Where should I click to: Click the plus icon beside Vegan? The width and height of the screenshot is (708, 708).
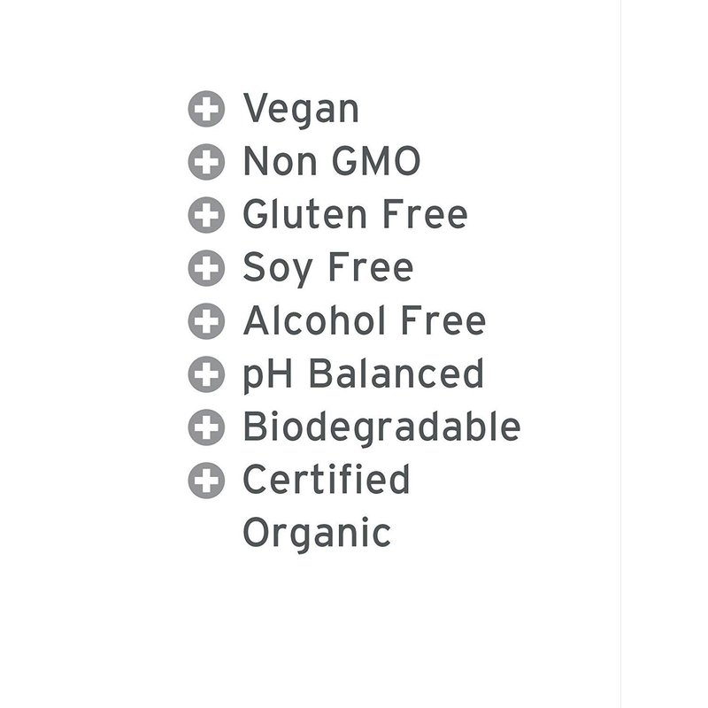[x=206, y=110]
